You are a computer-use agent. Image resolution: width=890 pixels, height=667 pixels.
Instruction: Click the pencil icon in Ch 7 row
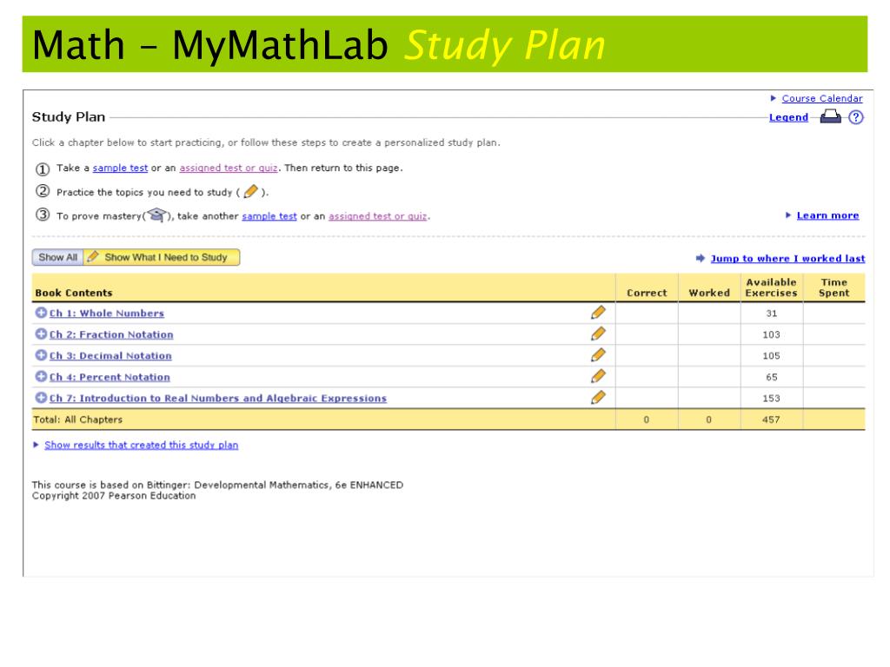[x=598, y=398]
